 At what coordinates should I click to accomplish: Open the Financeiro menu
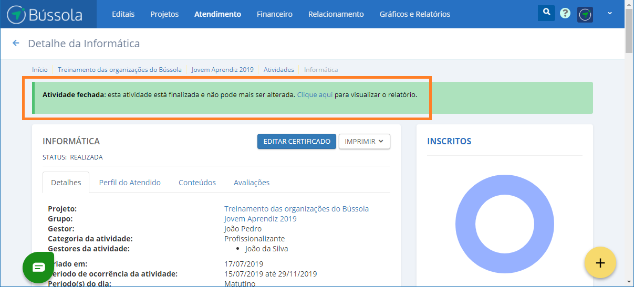tap(274, 14)
